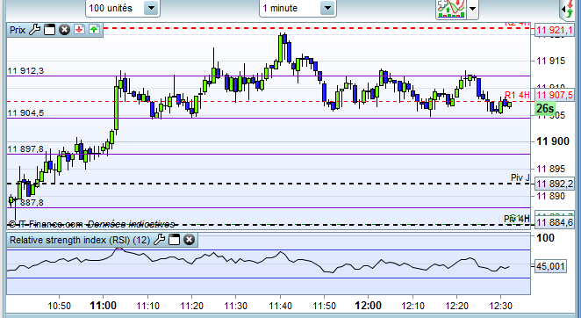Open the add indicator icon
Viewport: 581px width, 318px height.
[x=451, y=8]
